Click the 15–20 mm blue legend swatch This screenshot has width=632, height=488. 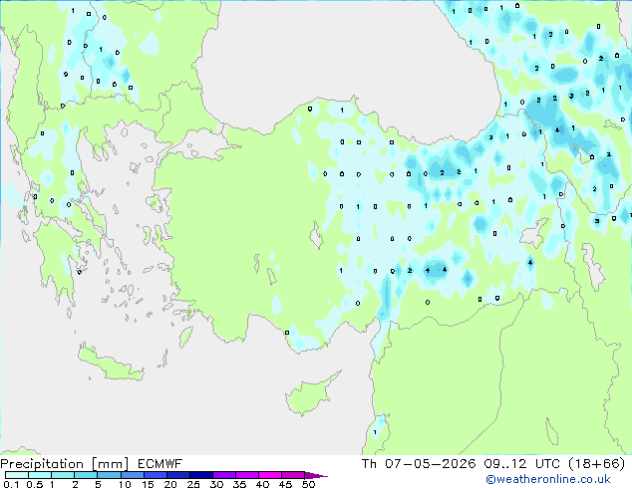pyautogui.click(x=156, y=475)
